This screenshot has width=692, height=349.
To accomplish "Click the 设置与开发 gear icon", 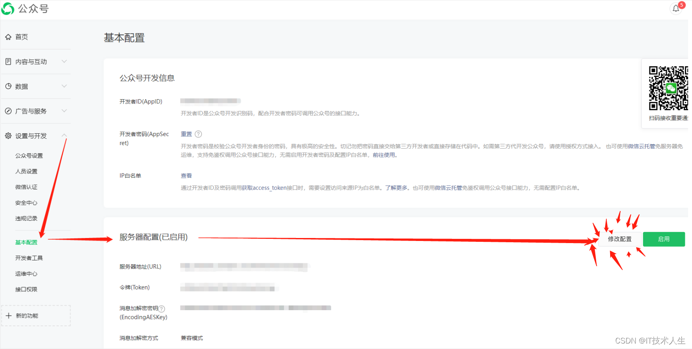I will point(8,135).
